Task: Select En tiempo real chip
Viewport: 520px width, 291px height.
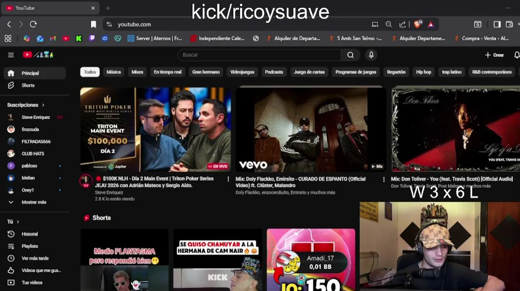Action: click(x=168, y=72)
